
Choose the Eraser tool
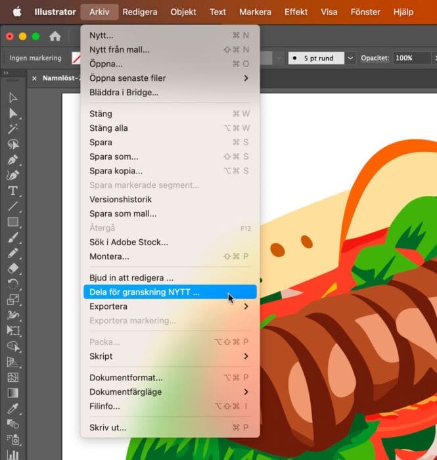(x=13, y=268)
